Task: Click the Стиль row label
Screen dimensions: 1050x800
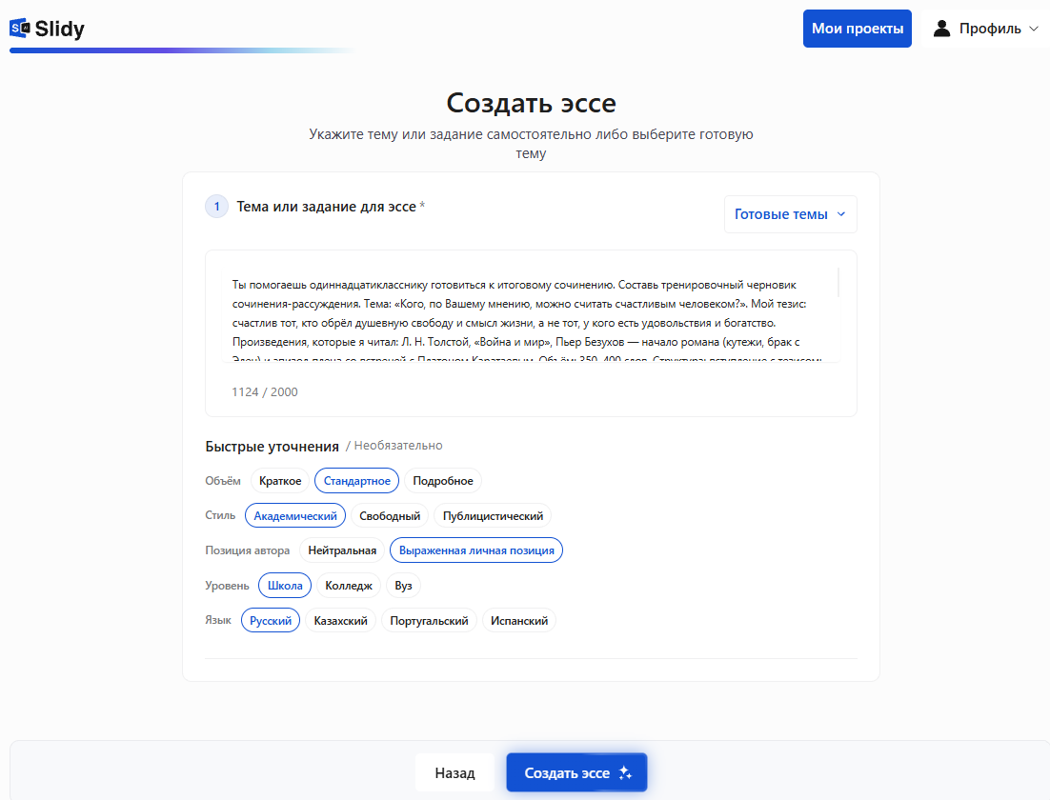Action: coord(220,515)
